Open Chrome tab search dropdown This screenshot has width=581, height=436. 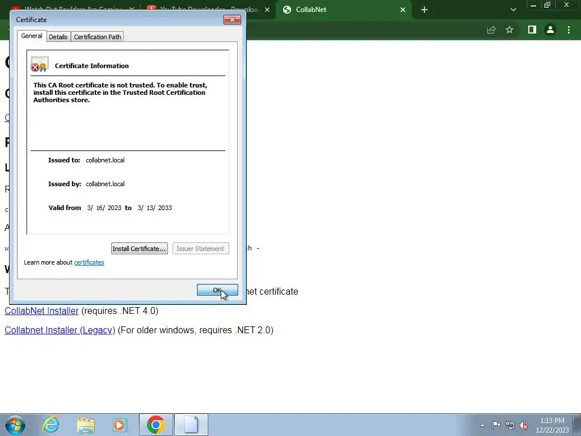pyautogui.click(x=513, y=10)
